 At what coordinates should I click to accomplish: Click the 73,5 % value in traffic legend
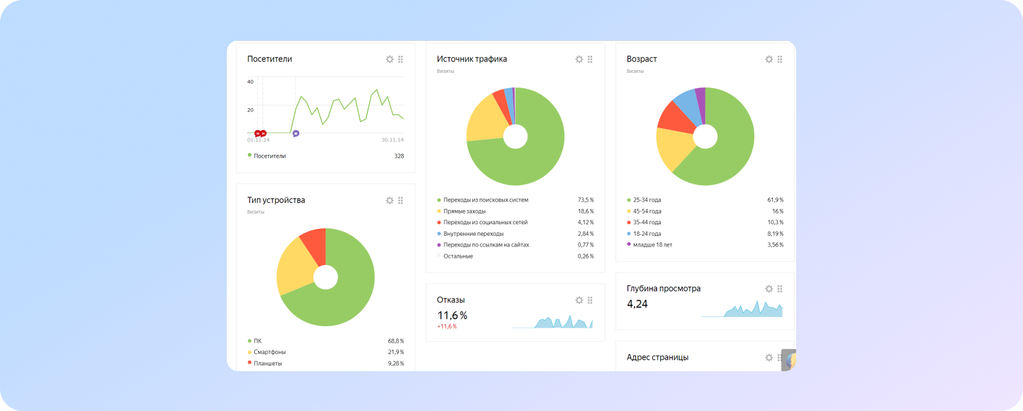pos(586,200)
